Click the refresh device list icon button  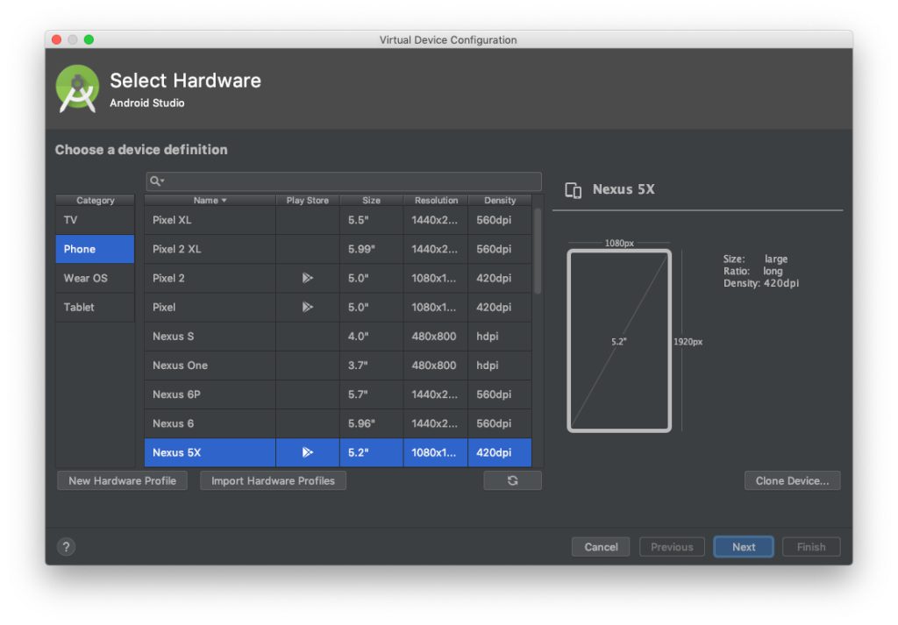click(512, 480)
